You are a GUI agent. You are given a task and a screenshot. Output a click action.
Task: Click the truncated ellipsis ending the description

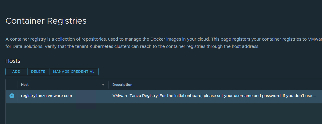[x=314, y=96]
